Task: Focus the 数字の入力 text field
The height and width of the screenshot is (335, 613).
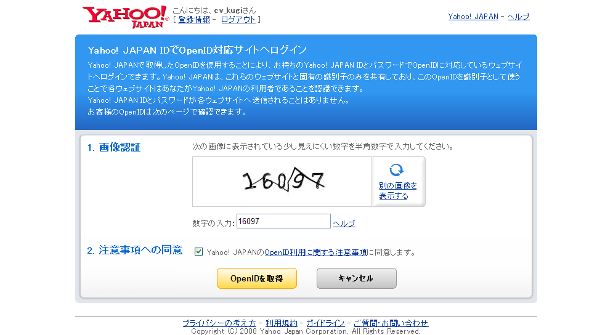Action: click(x=283, y=221)
